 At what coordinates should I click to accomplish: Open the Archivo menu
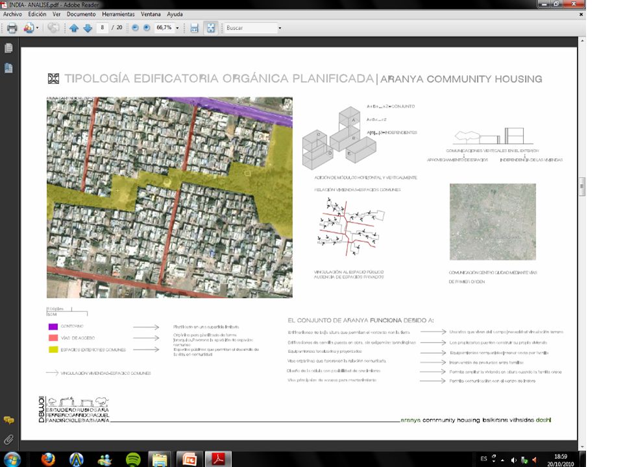click(12, 14)
